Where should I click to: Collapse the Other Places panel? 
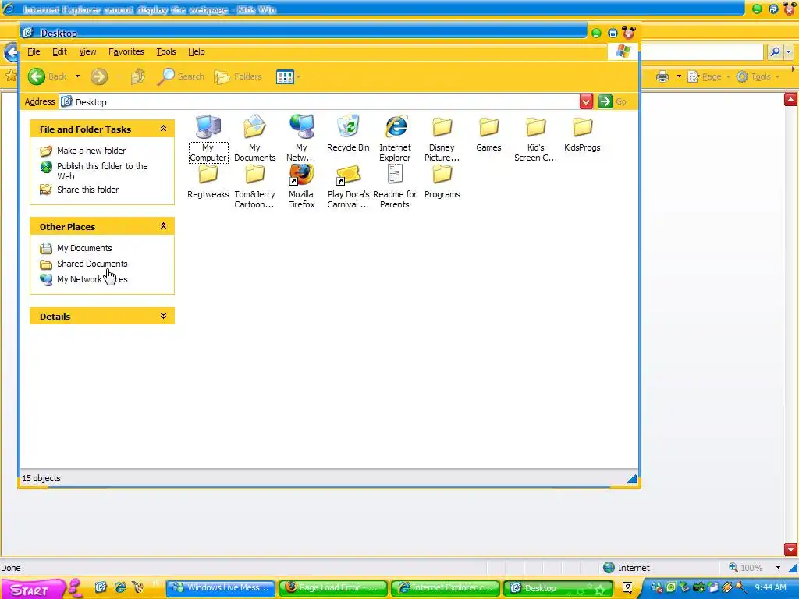163,225
